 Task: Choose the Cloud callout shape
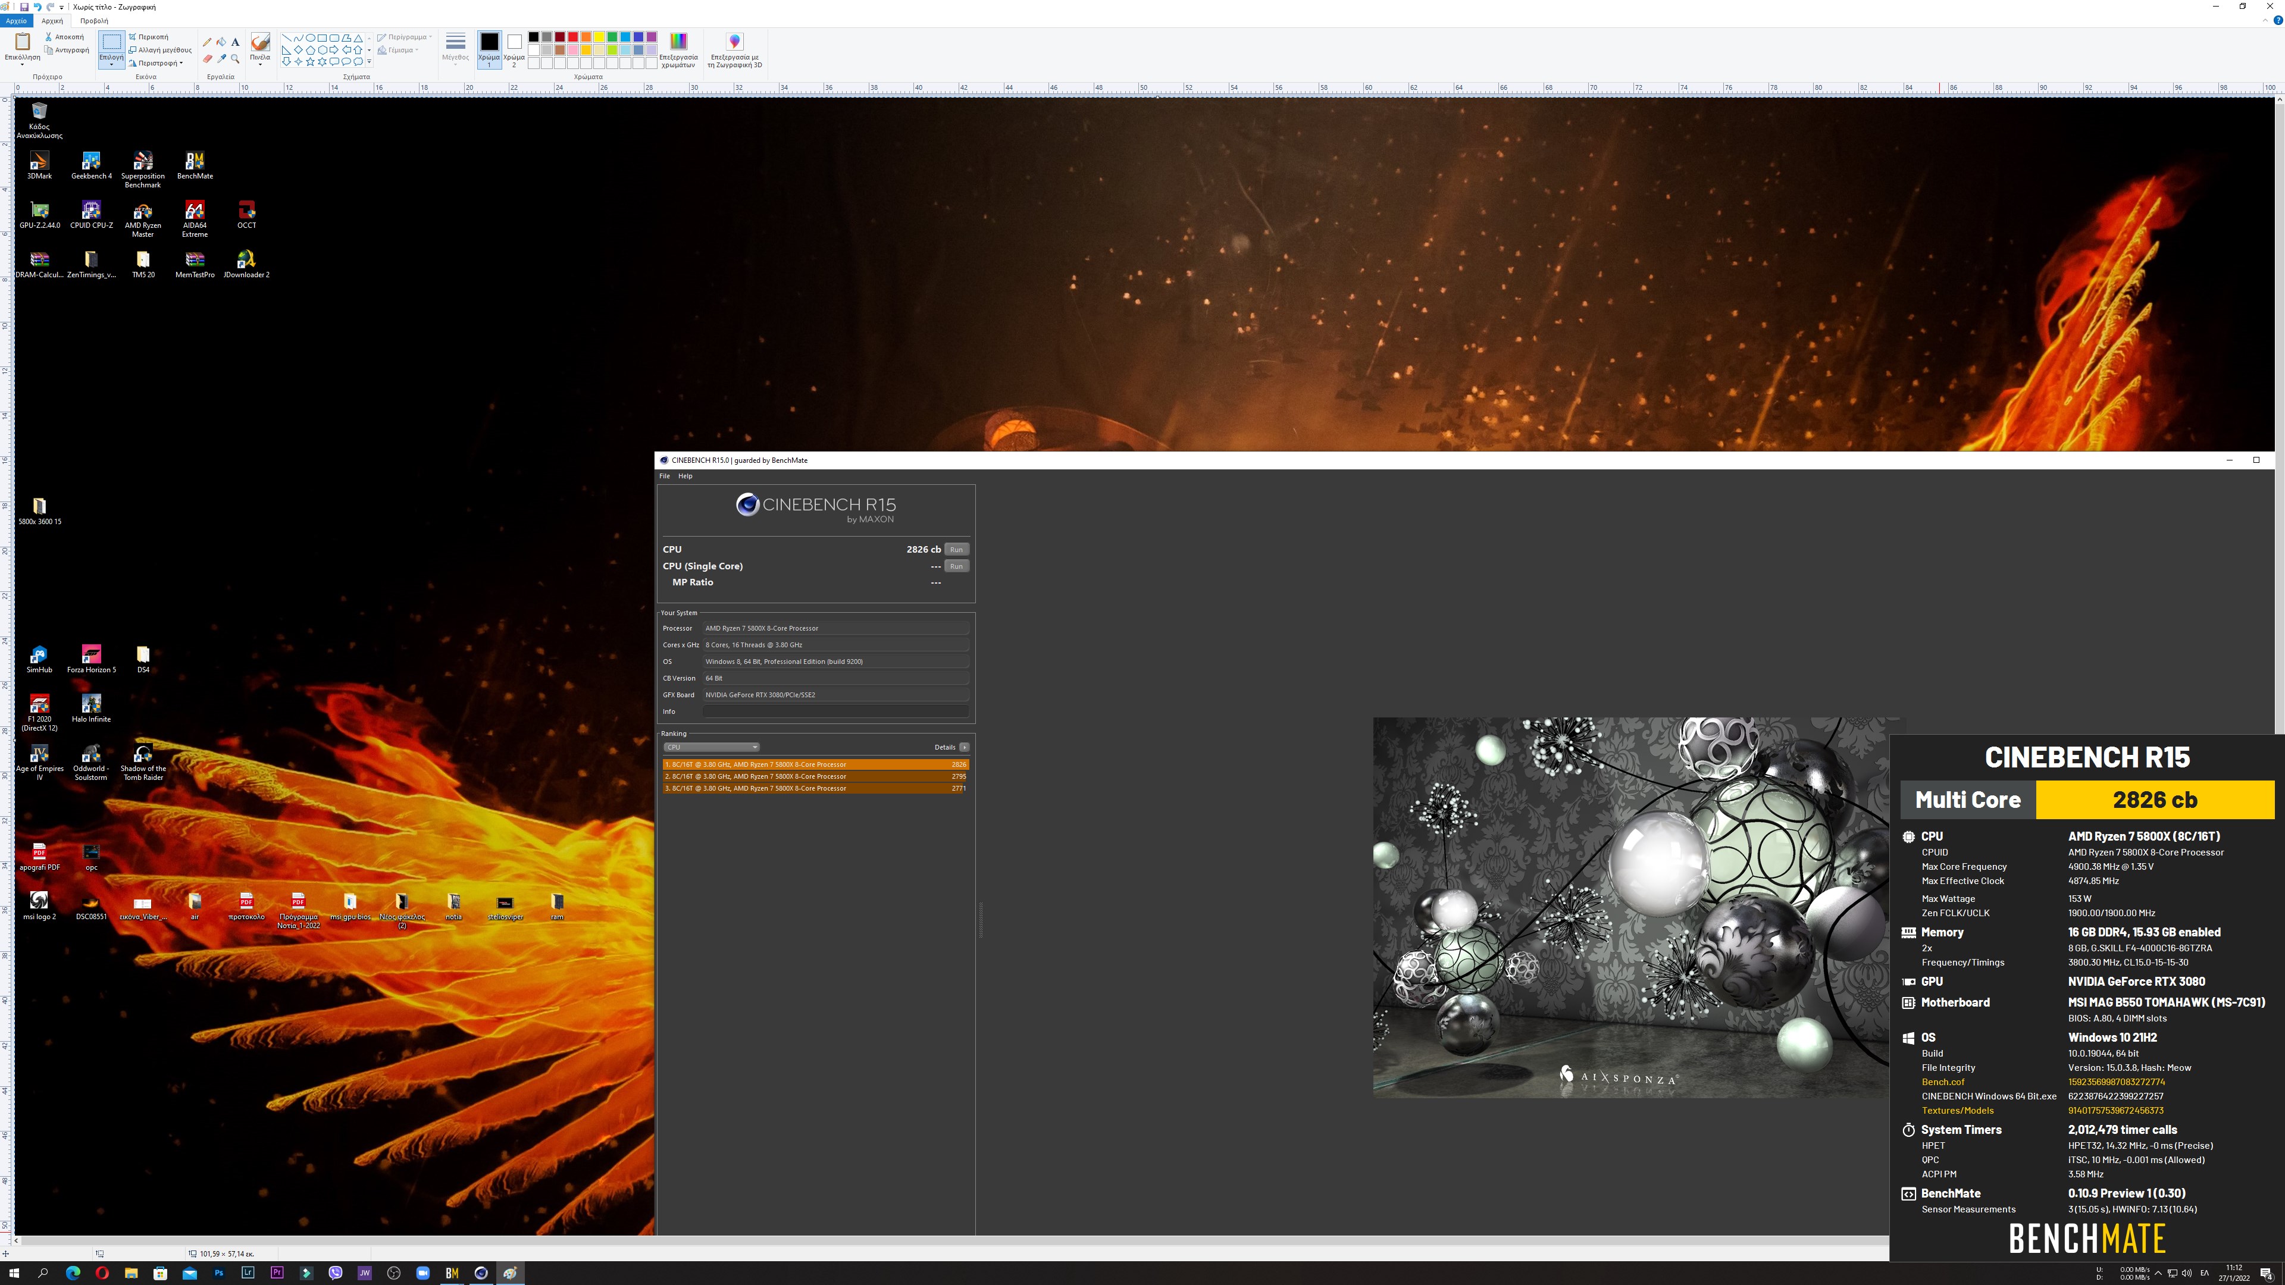[x=358, y=61]
